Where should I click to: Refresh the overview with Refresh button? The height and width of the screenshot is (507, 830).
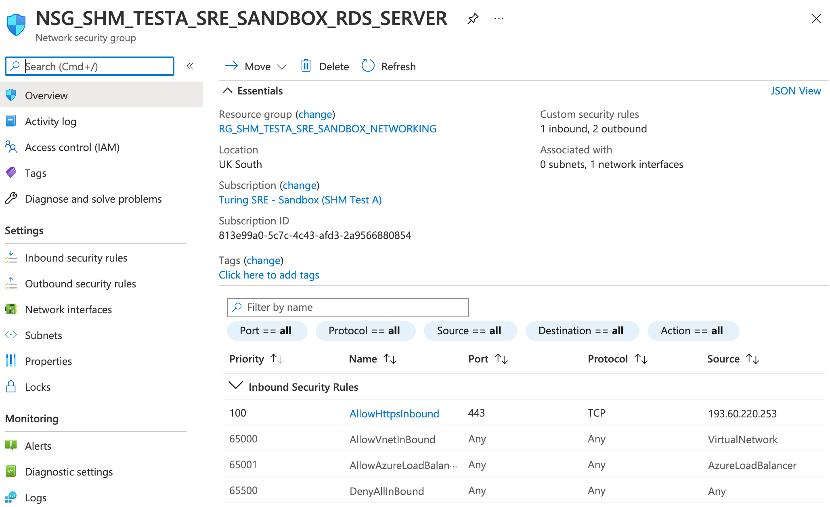[x=389, y=66]
